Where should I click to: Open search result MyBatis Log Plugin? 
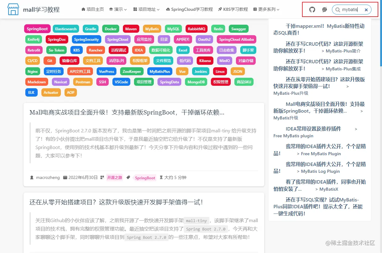pyautogui.click(x=319, y=168)
